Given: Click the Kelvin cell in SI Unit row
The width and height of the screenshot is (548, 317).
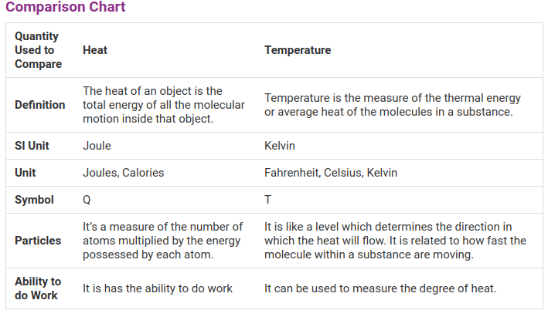Looking at the screenshot, I should pos(280,145).
